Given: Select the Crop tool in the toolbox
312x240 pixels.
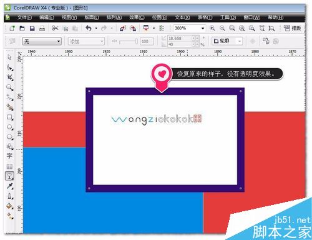Looking at the screenshot, I should coord(9,77).
